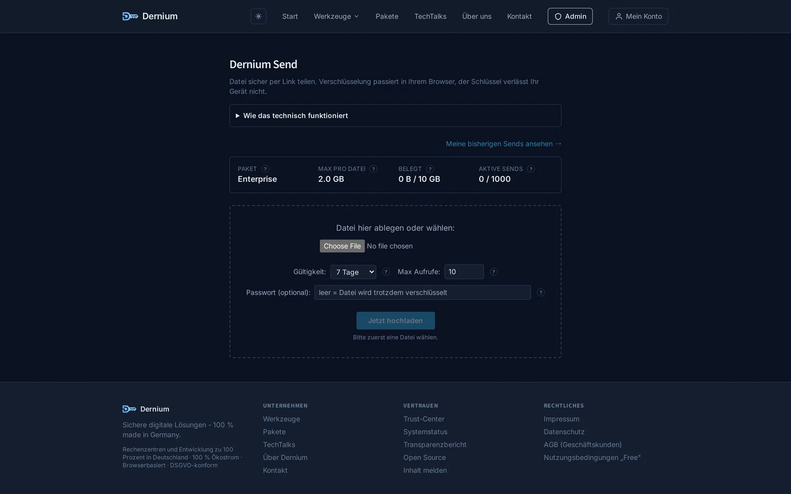Click the help icon beside Gültigkeit dropdown

coord(386,272)
